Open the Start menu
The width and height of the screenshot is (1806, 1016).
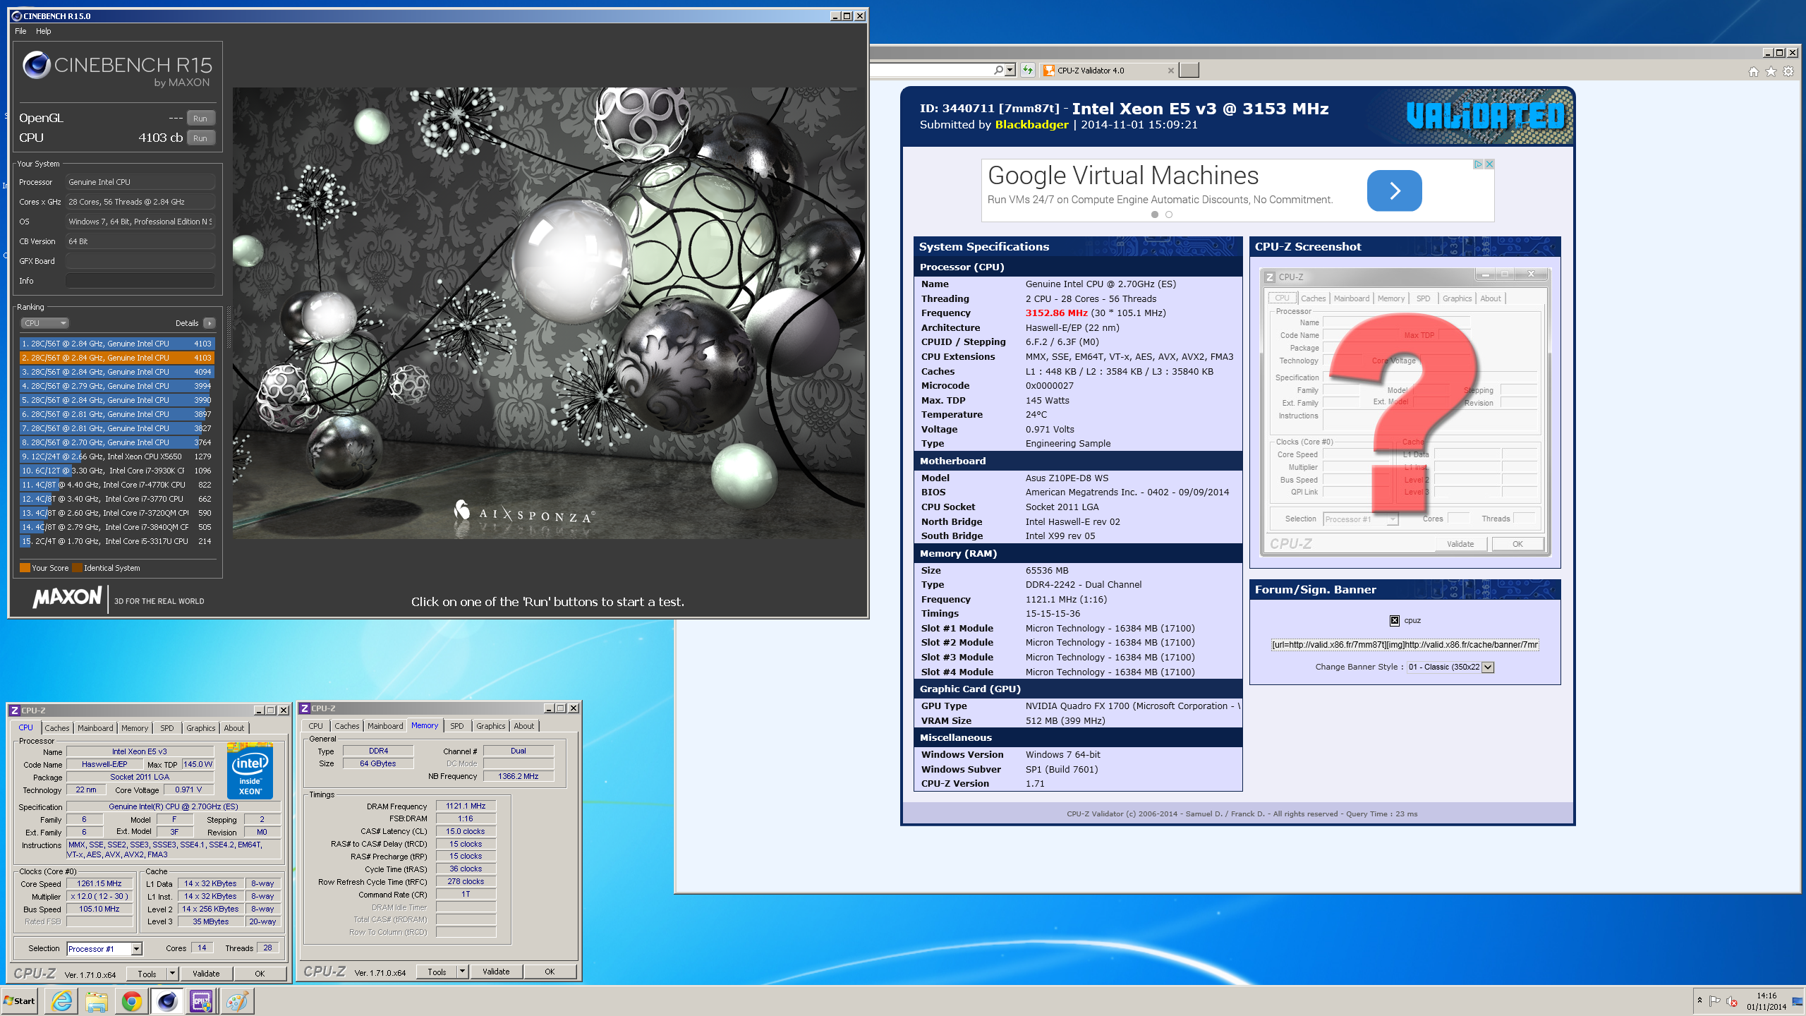tap(20, 1000)
